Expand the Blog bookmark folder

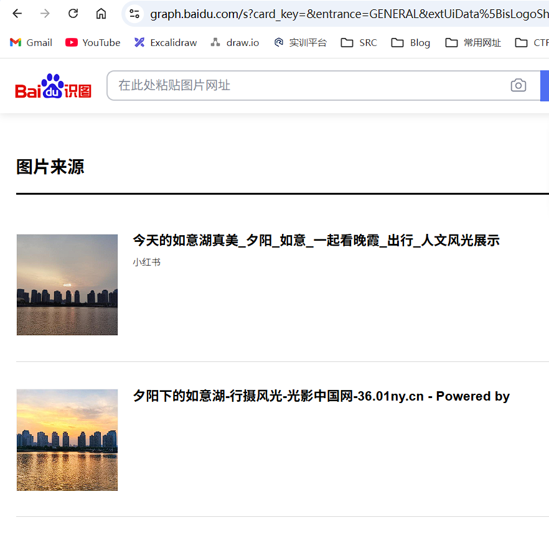click(x=410, y=42)
